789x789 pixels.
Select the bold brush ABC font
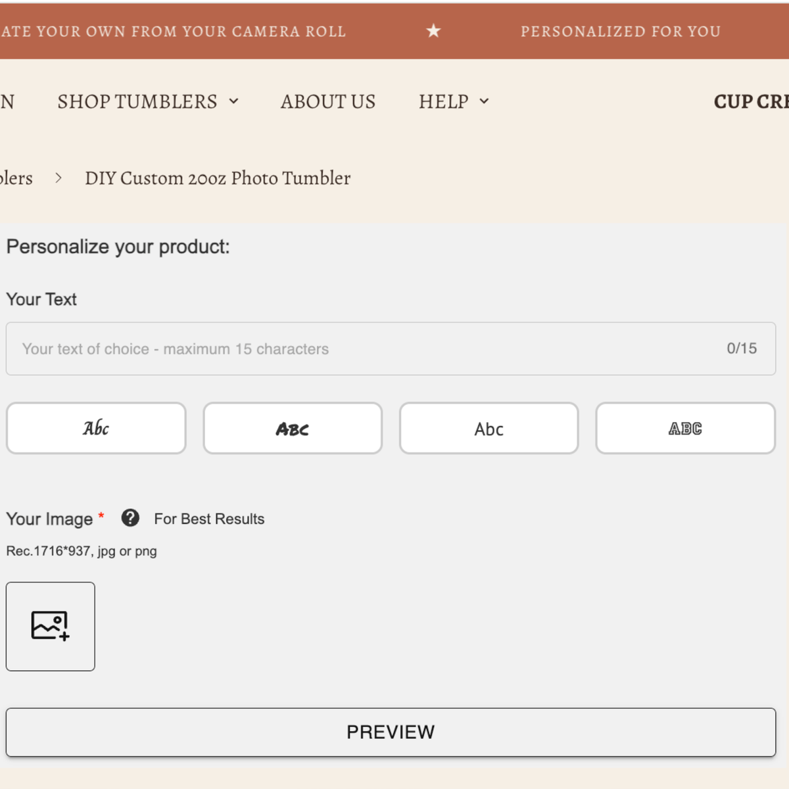[x=293, y=428]
